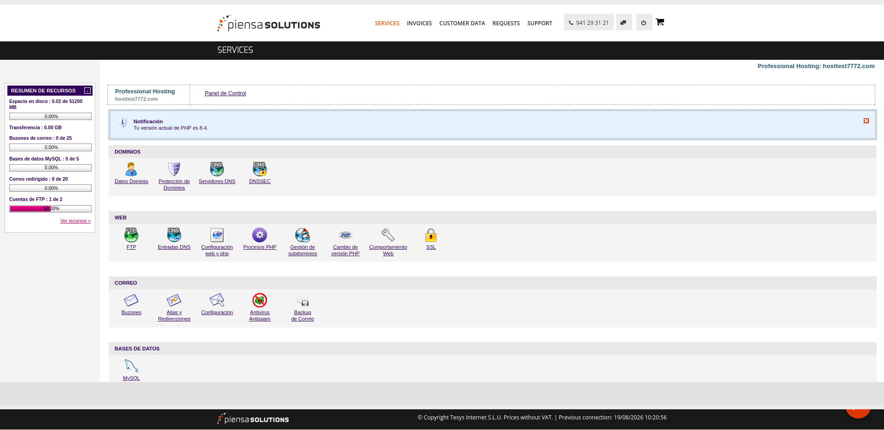Click the DNSSEC text link

point(260,181)
